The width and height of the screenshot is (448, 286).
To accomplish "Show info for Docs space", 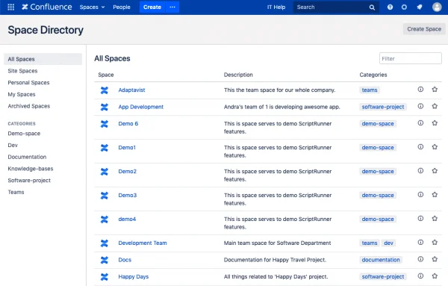I will click(x=420, y=259).
